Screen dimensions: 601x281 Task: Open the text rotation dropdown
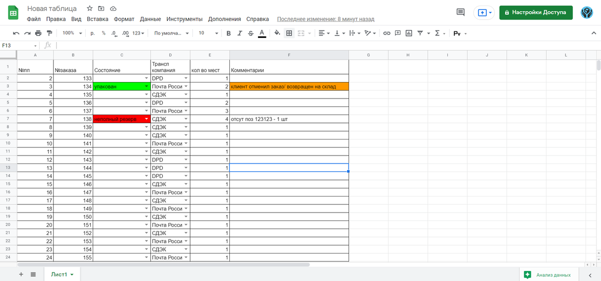pyautogui.click(x=370, y=33)
